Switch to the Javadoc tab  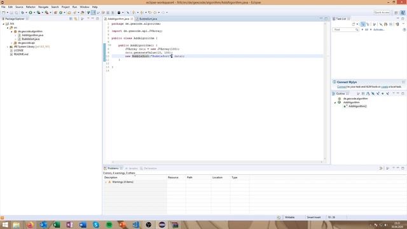point(132,169)
